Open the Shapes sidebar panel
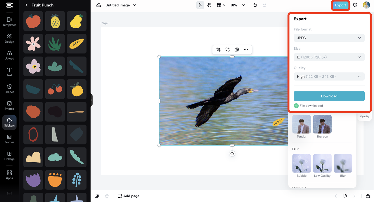Screen dimensions: 374x202 tap(9, 89)
